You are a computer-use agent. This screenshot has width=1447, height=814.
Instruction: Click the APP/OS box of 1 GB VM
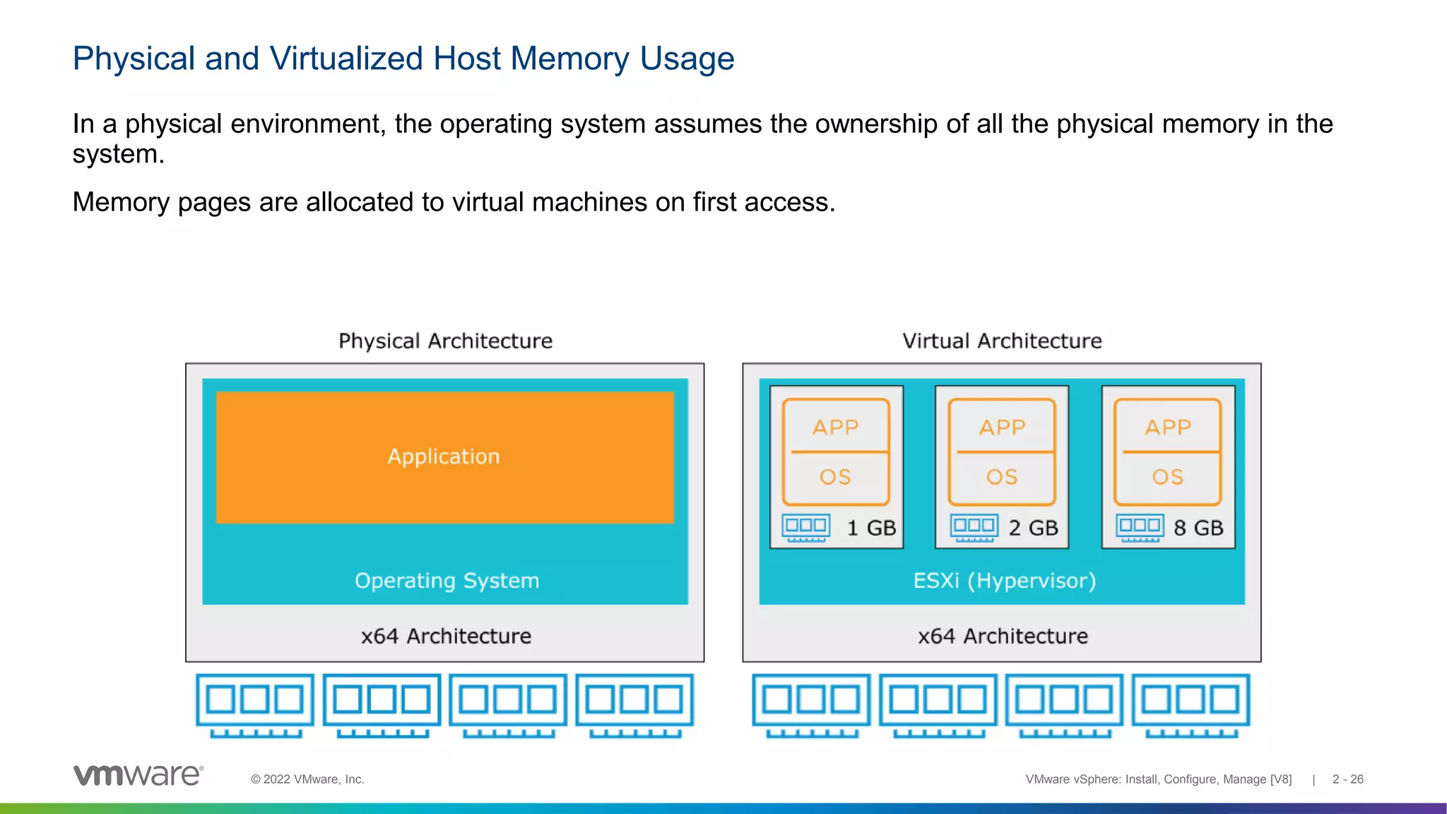(x=835, y=452)
